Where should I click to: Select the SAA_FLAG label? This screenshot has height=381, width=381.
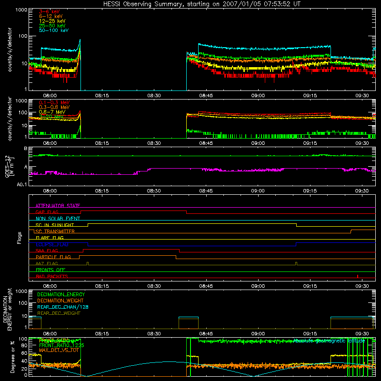coord(47,251)
